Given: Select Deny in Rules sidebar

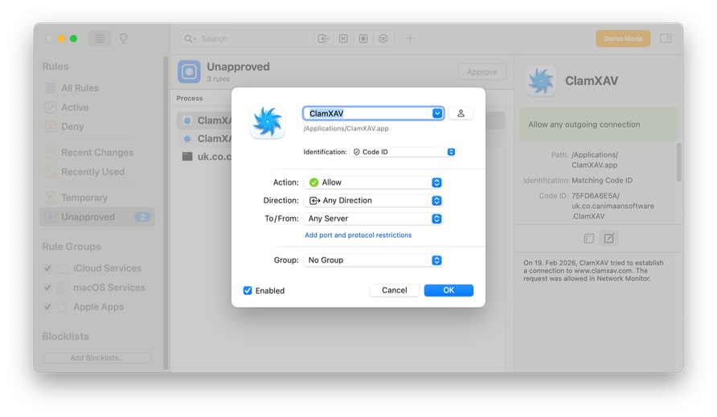Looking at the screenshot, I should [97, 127].
